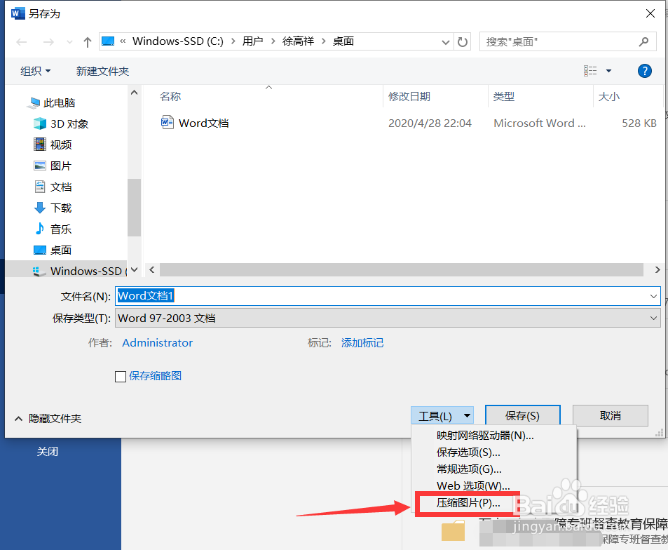
Task: Click the Administrator author link
Action: [x=157, y=343]
